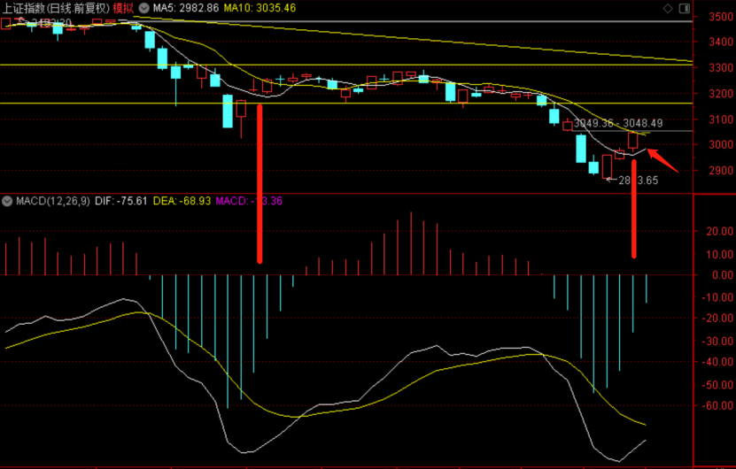Click the 3000 price axis label
The height and width of the screenshot is (469, 736).
[721, 144]
